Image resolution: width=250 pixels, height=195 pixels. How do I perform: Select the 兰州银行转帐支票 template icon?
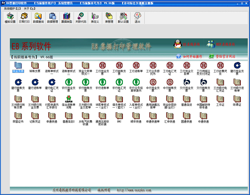[18, 102]
